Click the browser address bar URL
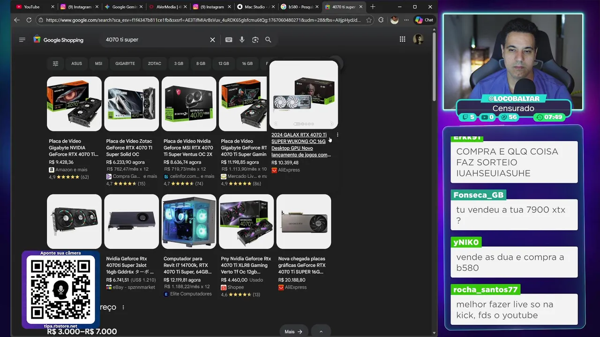This screenshot has width=600, height=337. tap(203, 20)
